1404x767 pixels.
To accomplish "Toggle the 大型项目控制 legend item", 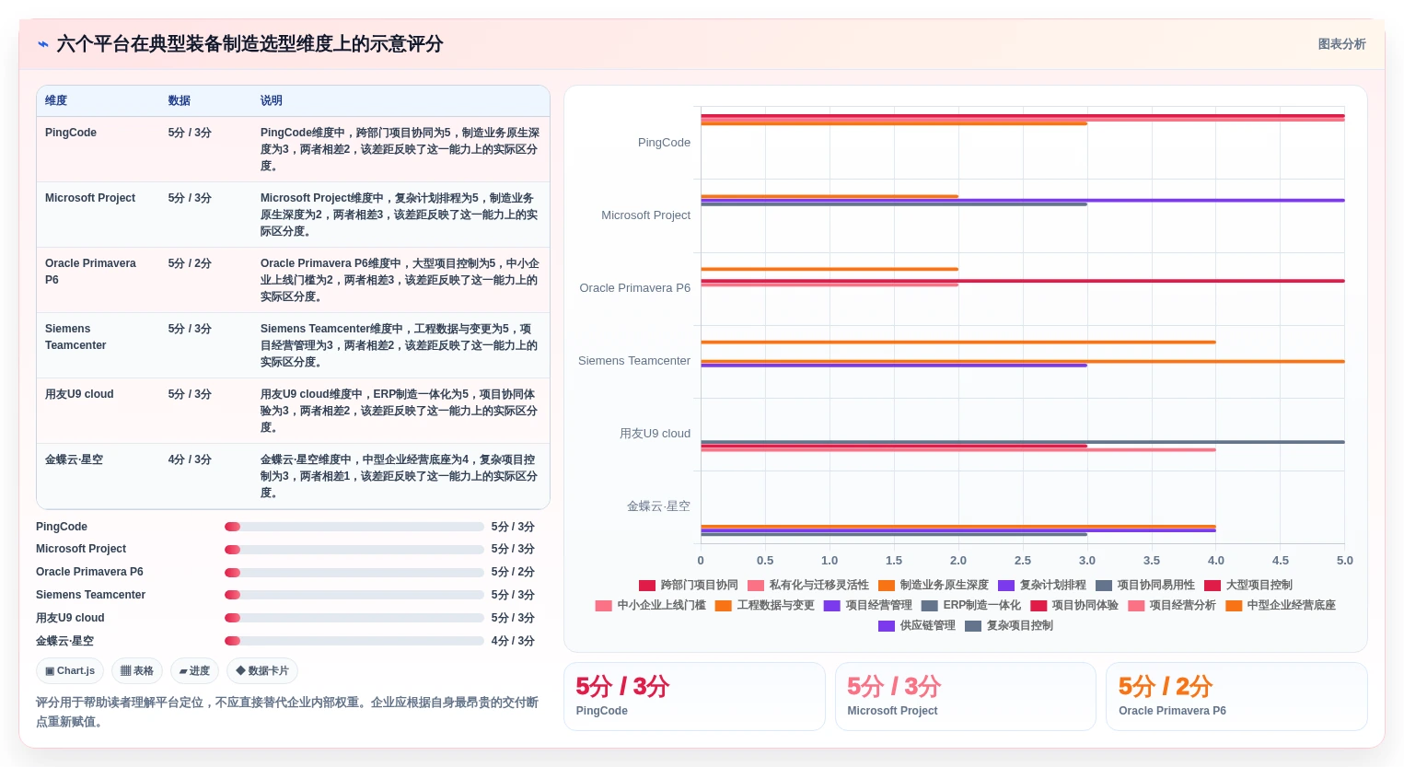I will 1248,585.
